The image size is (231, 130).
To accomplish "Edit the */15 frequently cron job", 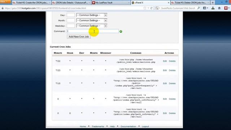I will pos(165,83).
